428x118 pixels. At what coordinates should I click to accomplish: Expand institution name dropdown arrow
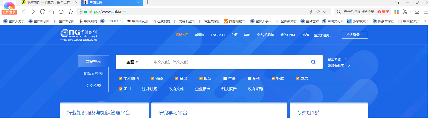click(x=338, y=35)
